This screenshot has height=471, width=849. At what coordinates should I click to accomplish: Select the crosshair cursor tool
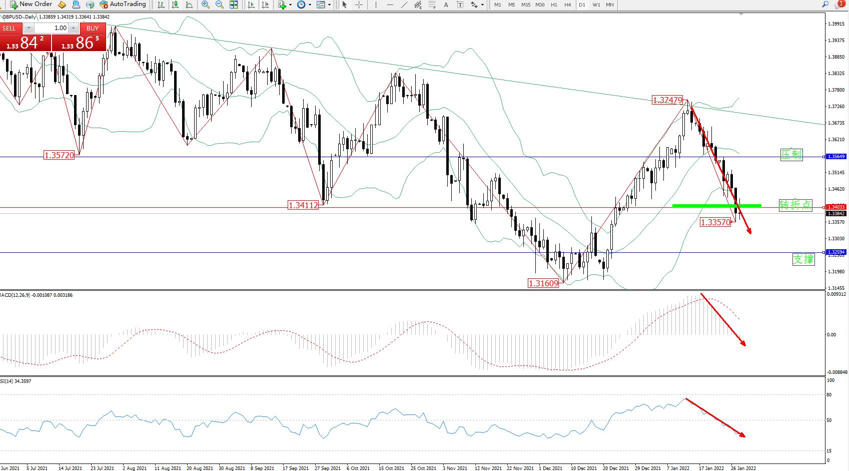(359, 5)
